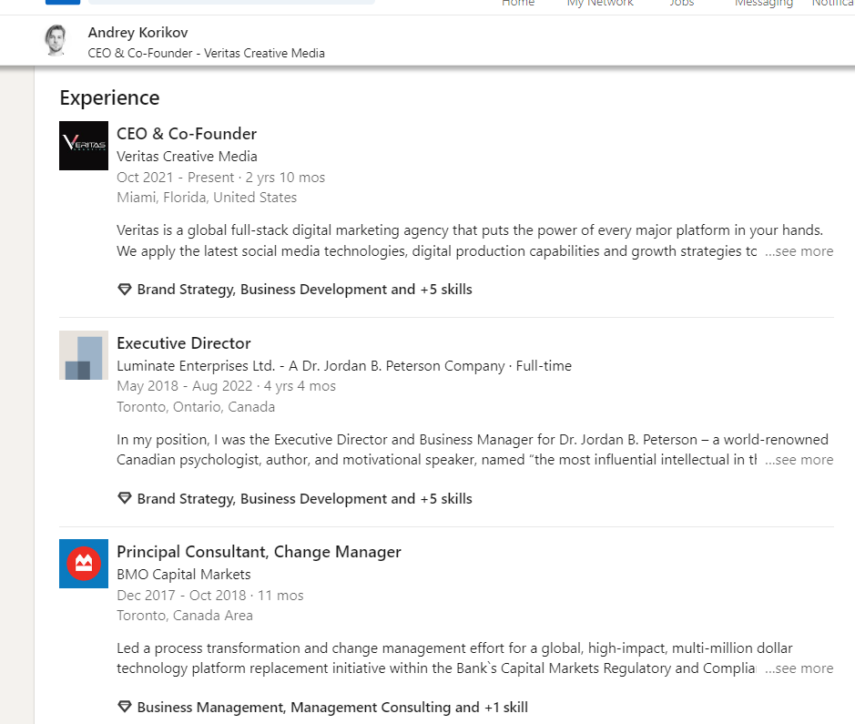This screenshot has width=855, height=724.
Task: Open Jobs in top navigation
Action: 682,4
